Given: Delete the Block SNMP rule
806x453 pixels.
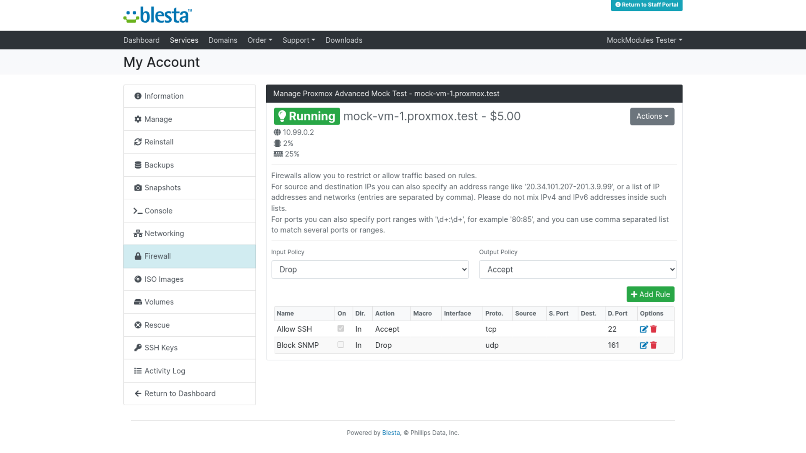Looking at the screenshot, I should 653,345.
